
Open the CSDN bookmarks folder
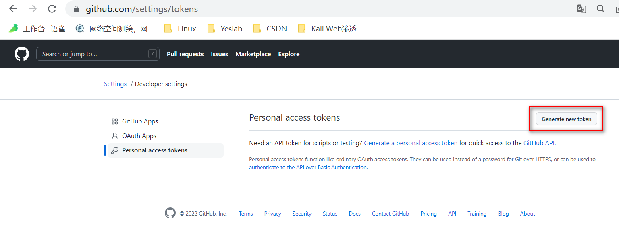point(270,29)
